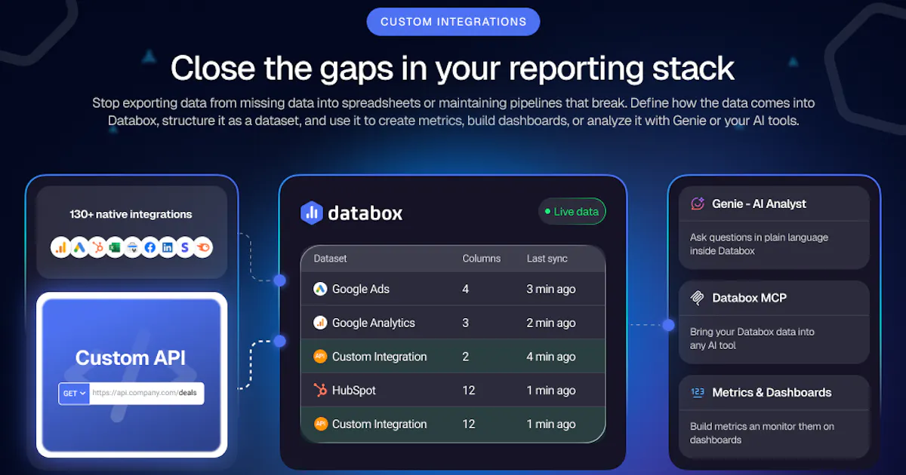Click the Semrush integration icon
Screen dimensions: 906x475
[x=202, y=247]
